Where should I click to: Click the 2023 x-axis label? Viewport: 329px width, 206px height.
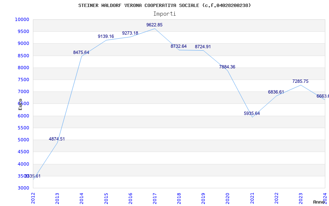[301, 198]
